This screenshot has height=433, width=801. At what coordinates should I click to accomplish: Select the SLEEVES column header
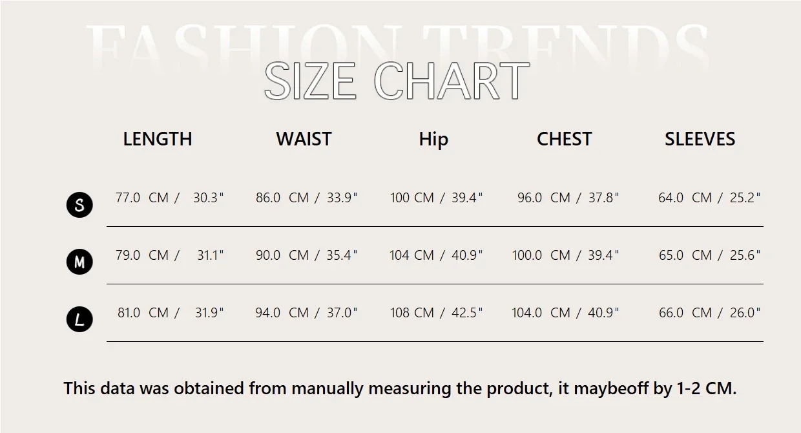[x=700, y=139]
